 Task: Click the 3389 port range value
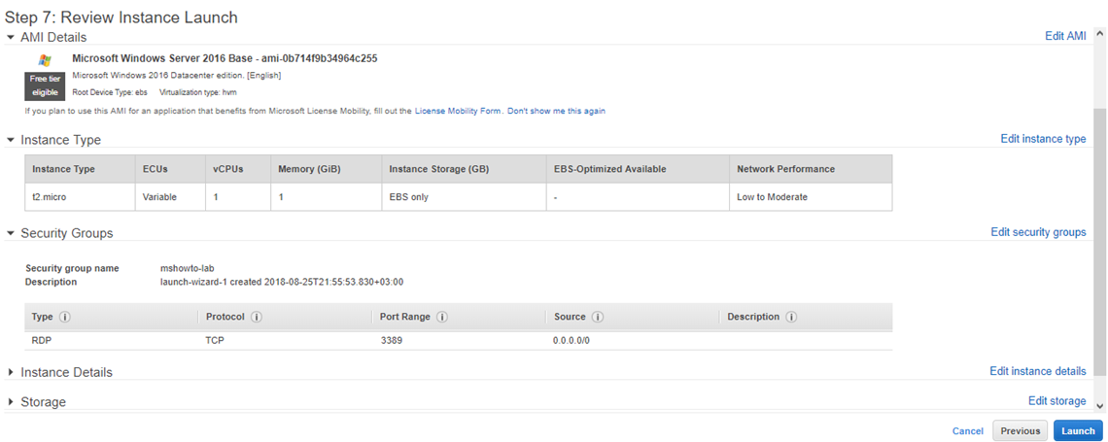tap(392, 340)
